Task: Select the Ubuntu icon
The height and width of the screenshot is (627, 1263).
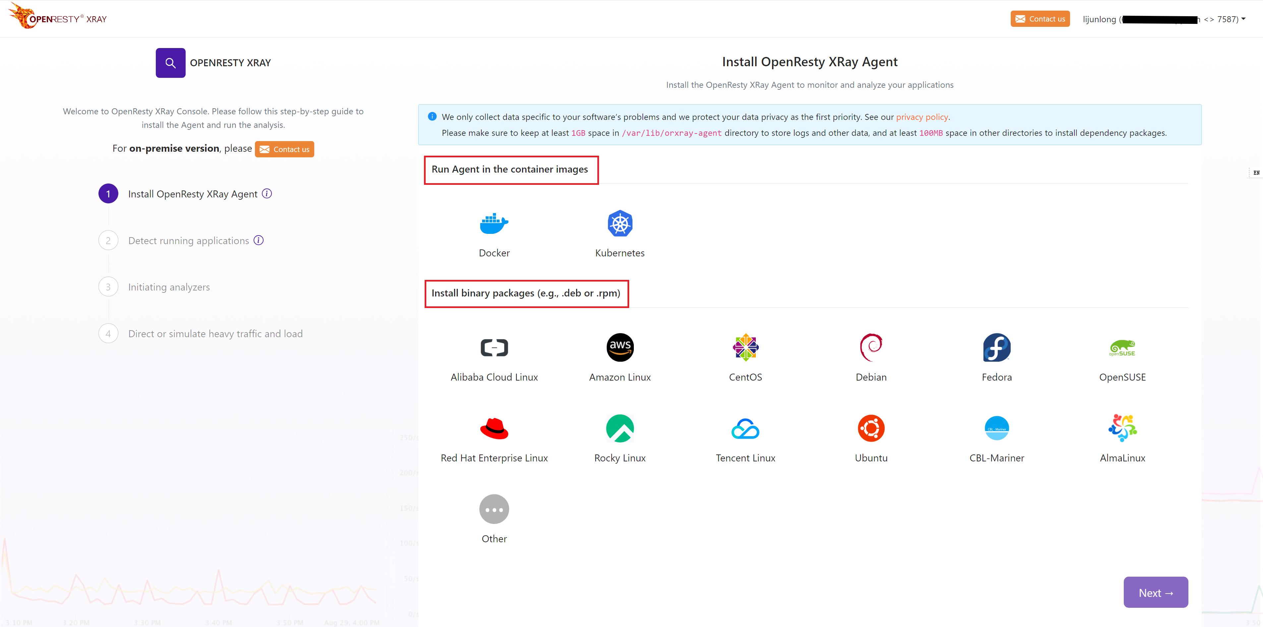Action: point(871,429)
